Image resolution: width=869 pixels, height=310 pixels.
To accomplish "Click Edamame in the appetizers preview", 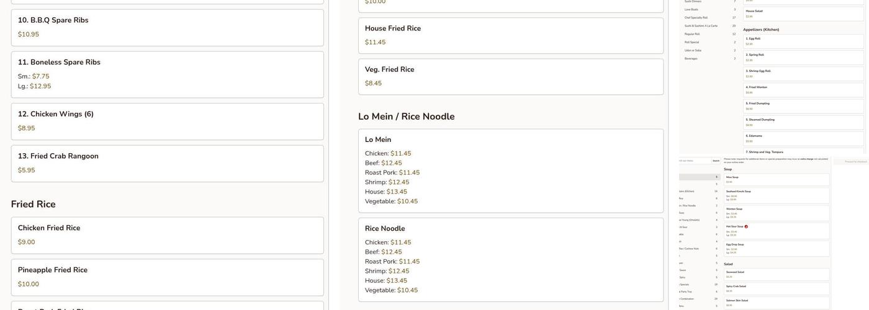I will tap(803, 138).
